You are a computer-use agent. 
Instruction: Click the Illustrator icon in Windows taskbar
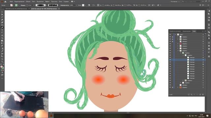(51, 116)
